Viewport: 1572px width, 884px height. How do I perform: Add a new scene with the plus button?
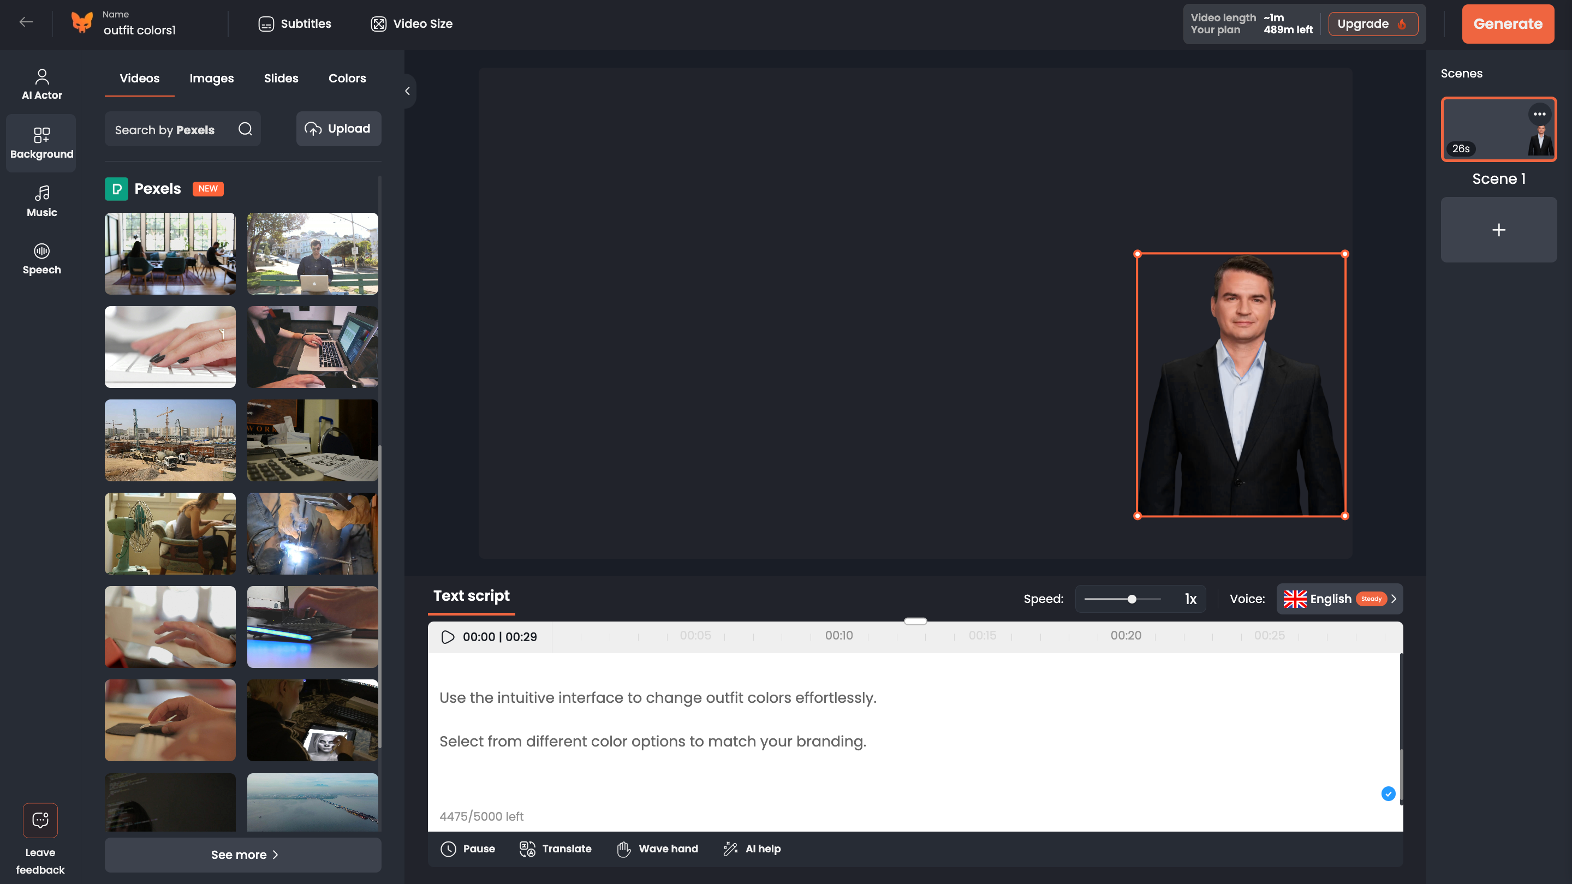(x=1499, y=229)
